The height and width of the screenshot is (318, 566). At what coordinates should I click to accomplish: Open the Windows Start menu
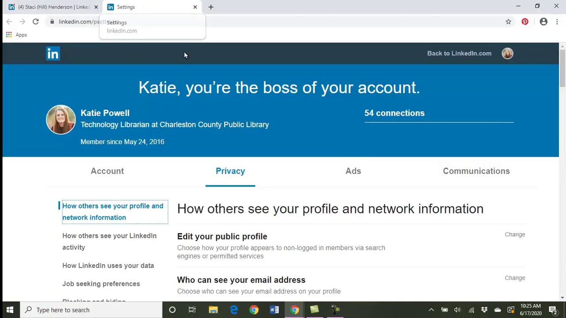(x=10, y=310)
